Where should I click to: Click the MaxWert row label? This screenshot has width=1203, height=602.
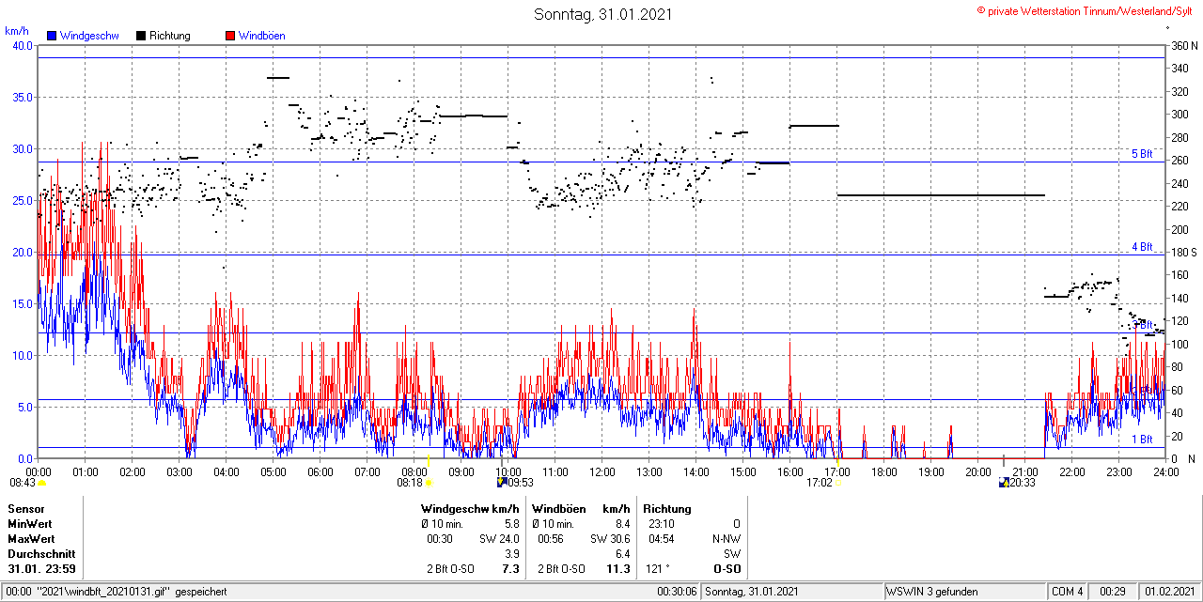31,539
